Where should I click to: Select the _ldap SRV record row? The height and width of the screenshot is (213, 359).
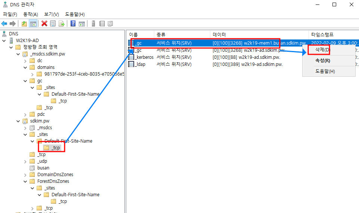243,64
